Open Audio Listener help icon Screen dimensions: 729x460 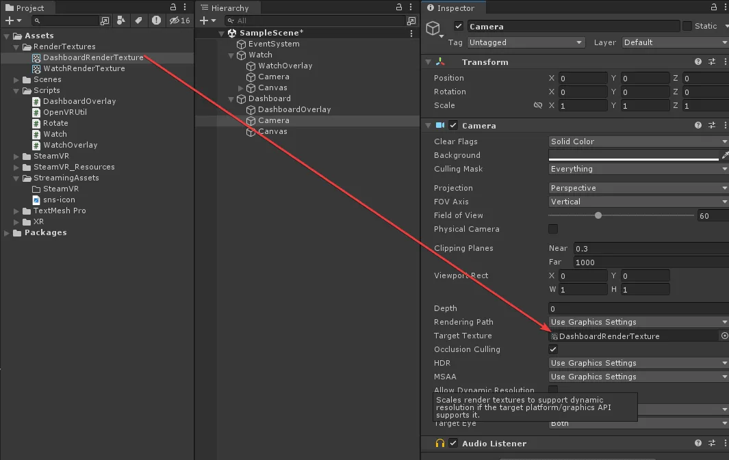[698, 444]
